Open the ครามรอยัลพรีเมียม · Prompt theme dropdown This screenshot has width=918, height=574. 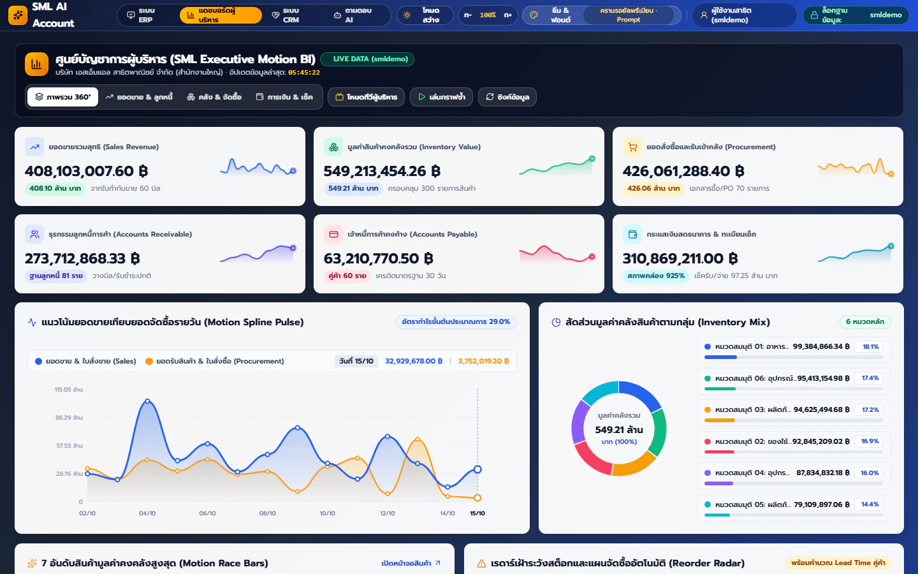[x=629, y=15]
